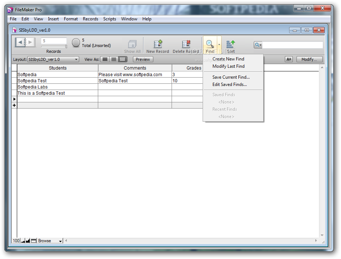This screenshot has height=259, width=341.
Task: Click the grade cell showing 10
Action: click(187, 81)
